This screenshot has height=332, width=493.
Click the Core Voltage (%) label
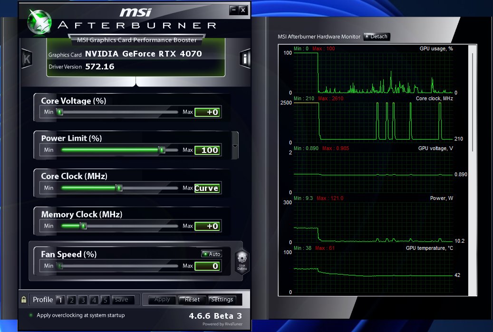click(74, 101)
